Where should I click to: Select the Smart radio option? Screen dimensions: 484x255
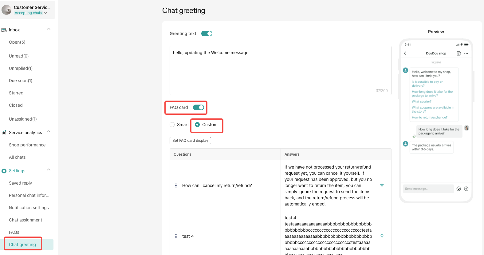click(172, 125)
